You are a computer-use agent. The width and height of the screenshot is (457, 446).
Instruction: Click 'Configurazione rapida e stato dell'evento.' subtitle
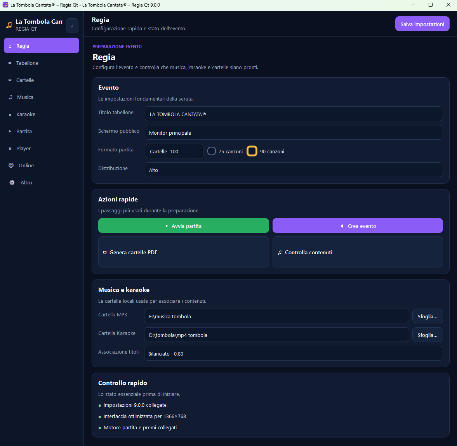tap(139, 29)
